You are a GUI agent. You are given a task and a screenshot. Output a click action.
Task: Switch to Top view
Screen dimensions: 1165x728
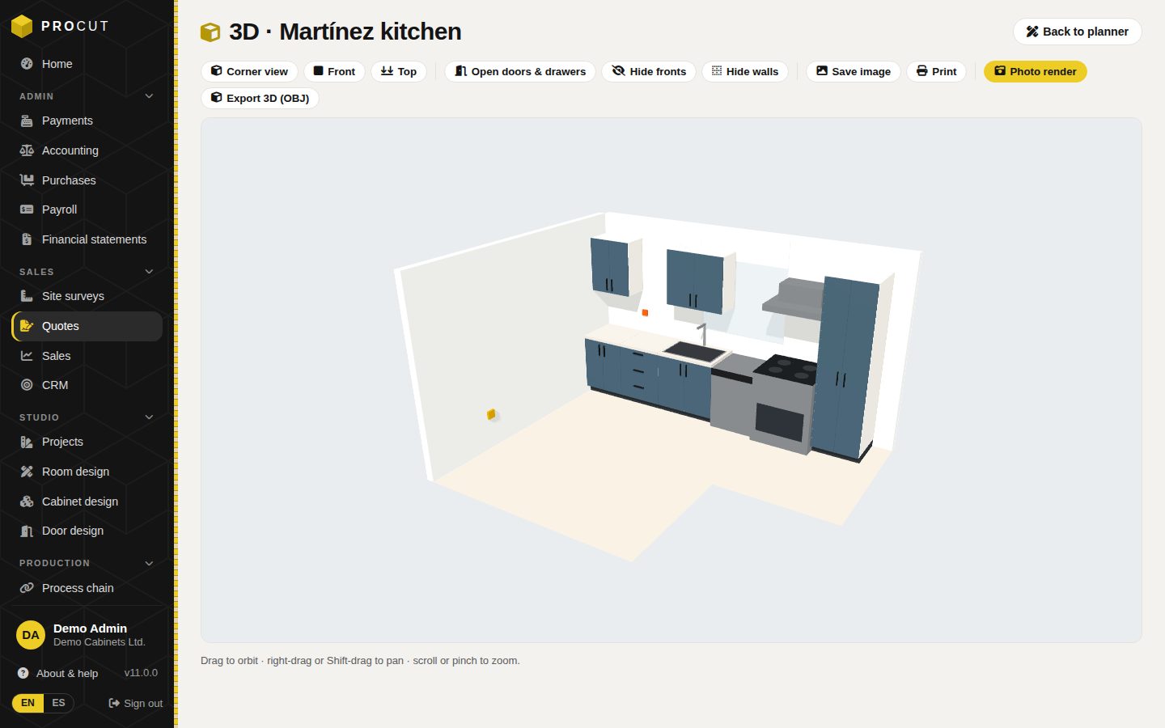pyautogui.click(x=399, y=71)
